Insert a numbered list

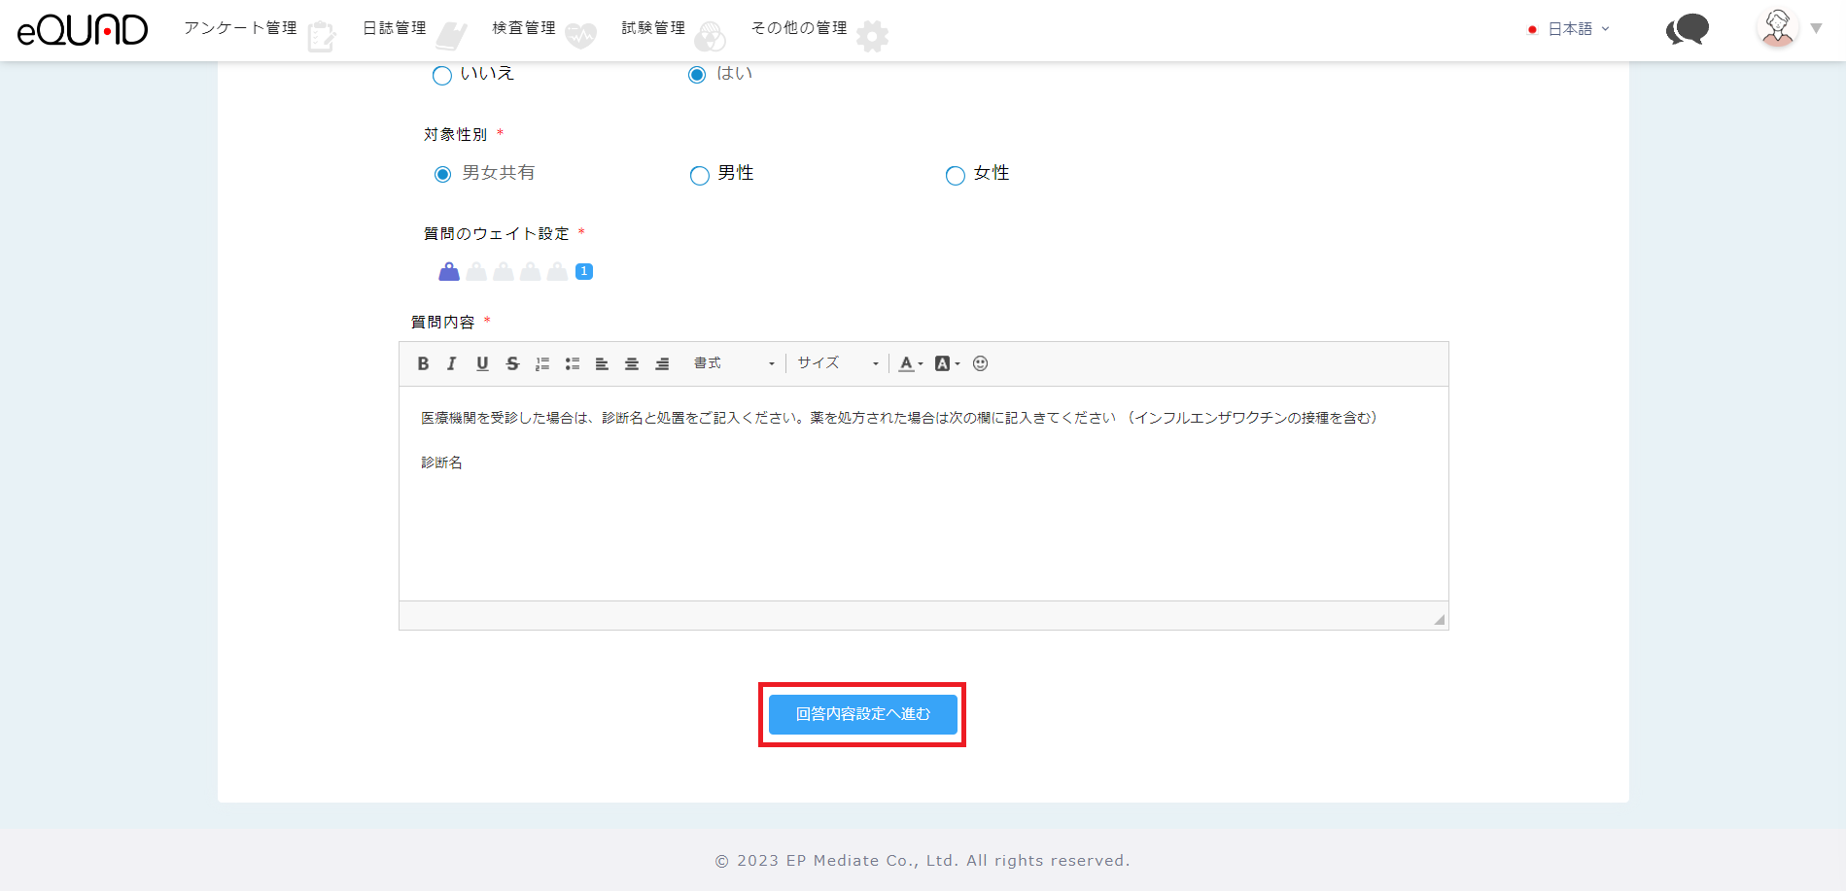click(542, 363)
